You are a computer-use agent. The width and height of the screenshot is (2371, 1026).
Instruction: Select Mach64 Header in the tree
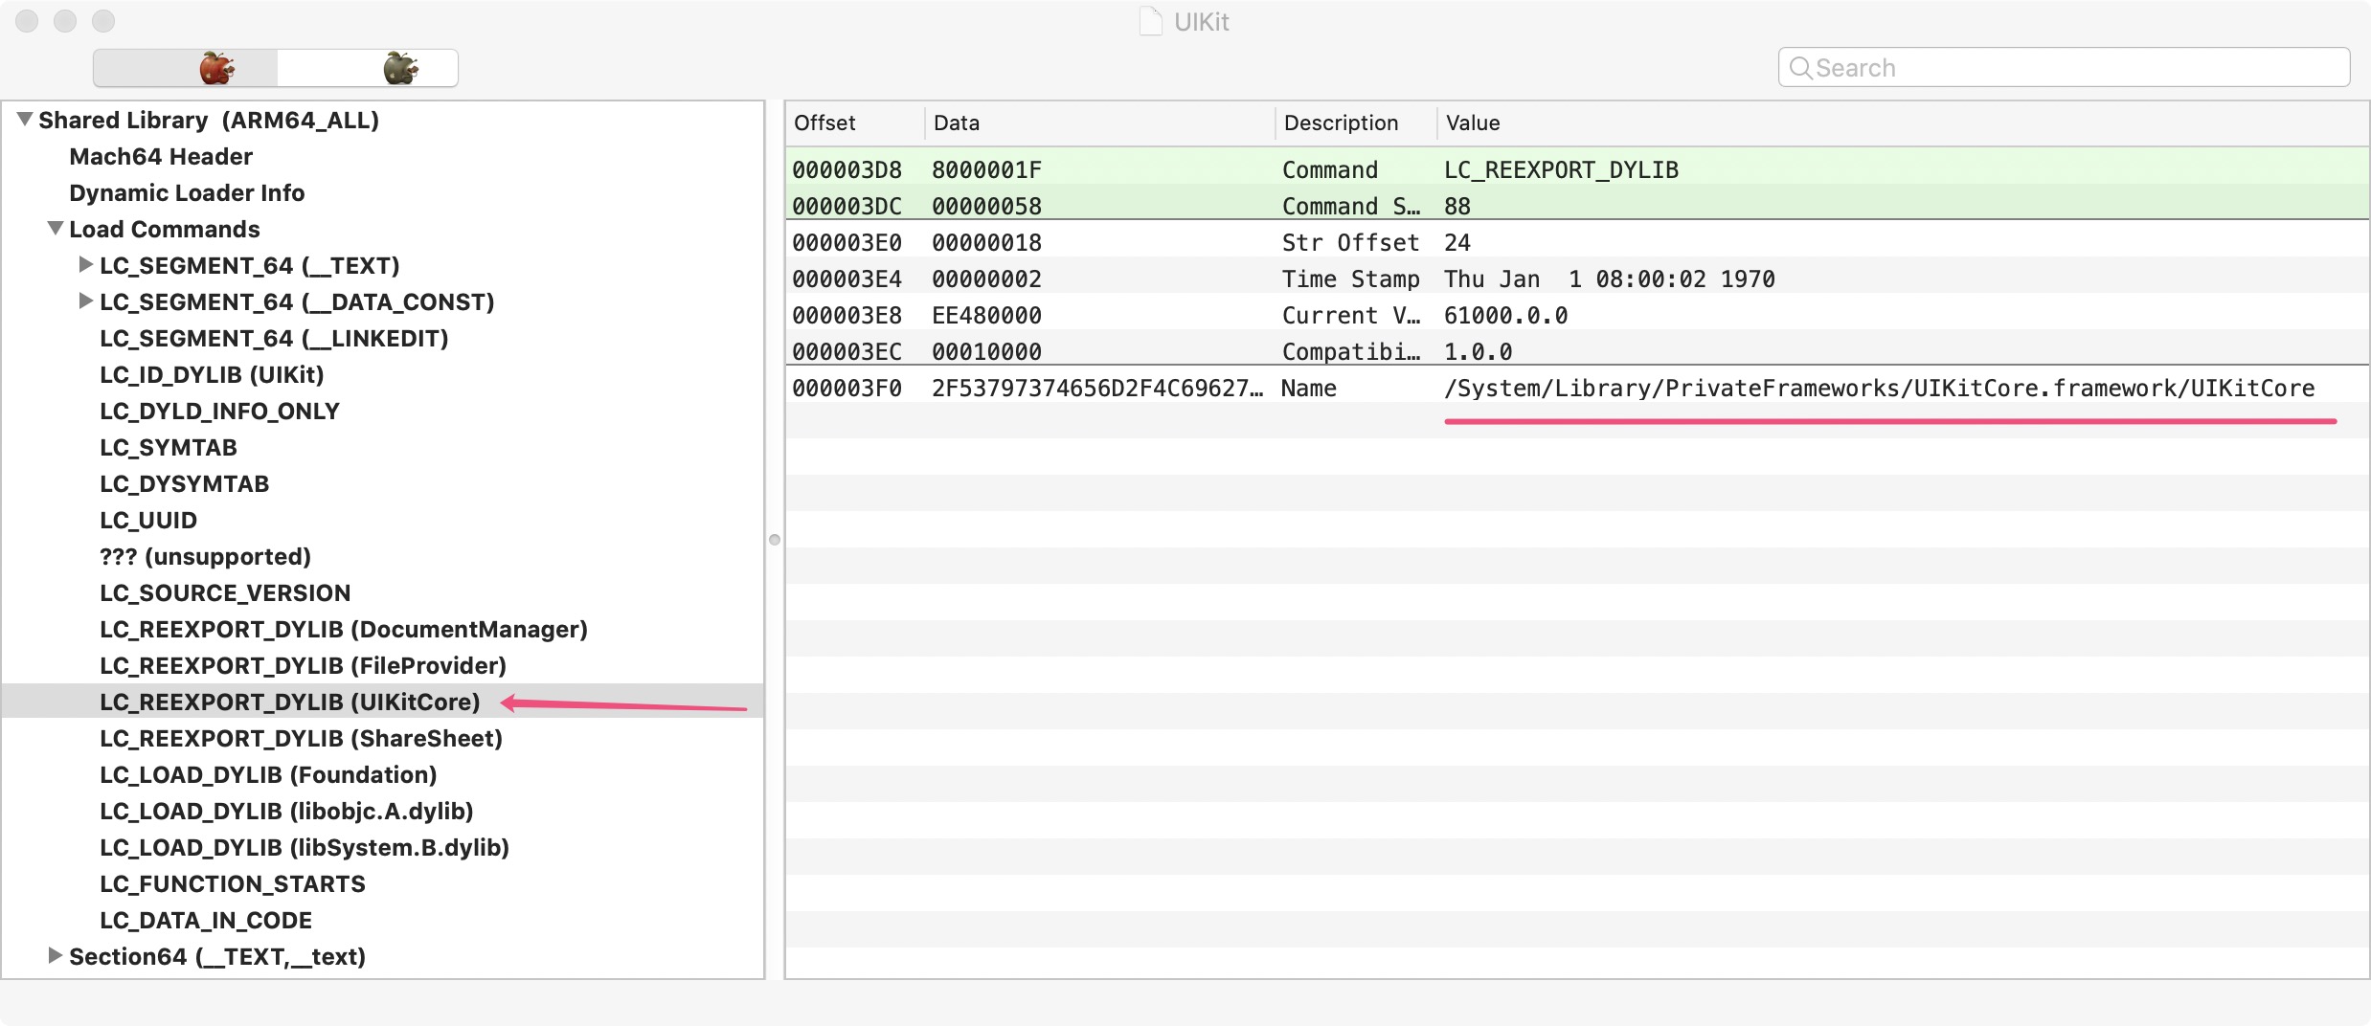coord(161,156)
